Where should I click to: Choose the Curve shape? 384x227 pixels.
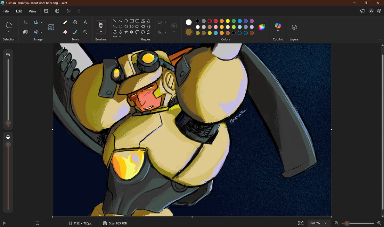[x=120, y=21]
